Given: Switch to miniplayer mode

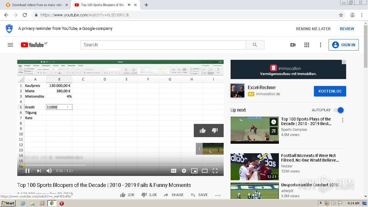Looking at the screenshot, I should coord(194,171).
